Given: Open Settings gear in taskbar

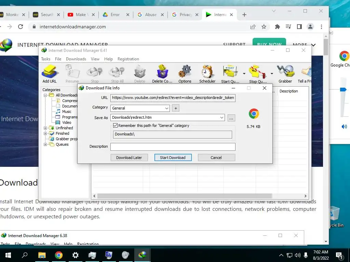Looking at the screenshot, I should [x=76, y=255].
